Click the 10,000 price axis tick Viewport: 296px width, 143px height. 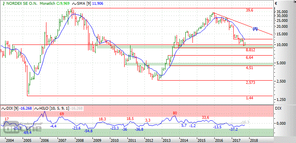pos(282,44)
